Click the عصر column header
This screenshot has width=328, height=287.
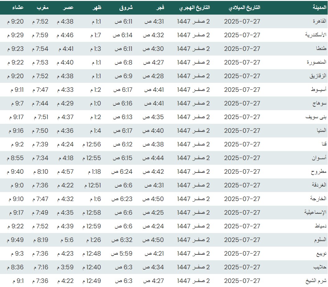[x=69, y=7]
